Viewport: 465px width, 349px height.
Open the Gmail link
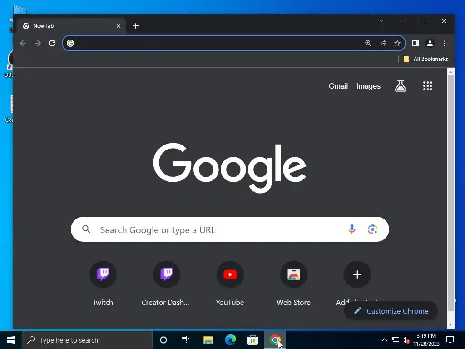[338, 86]
